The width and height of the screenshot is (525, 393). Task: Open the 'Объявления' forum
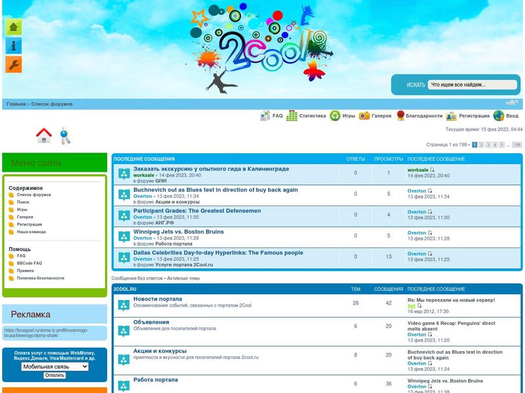click(x=151, y=322)
